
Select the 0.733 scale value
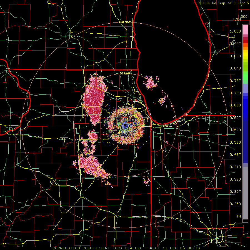[x=235, y=93]
